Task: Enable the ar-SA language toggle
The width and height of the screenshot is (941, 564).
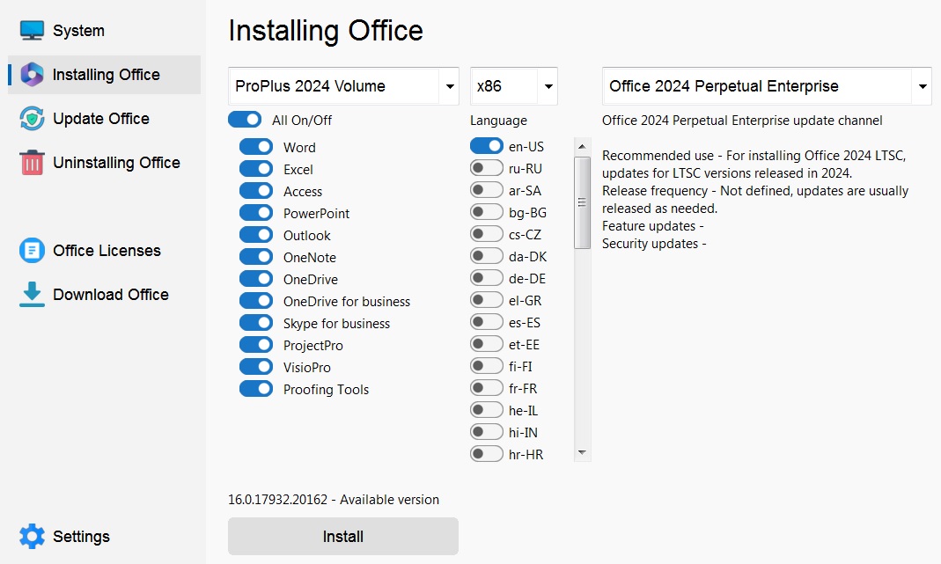Action: 487,190
